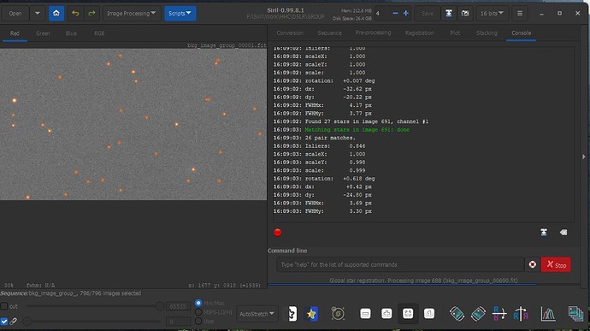Switch to the Registration tab
Viewport: 590px width, 331px height.
(420, 33)
